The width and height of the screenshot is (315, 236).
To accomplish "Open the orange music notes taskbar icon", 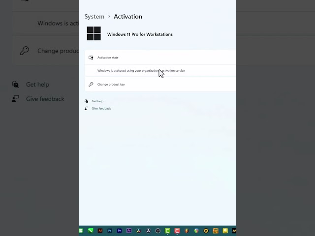I will [216, 231].
